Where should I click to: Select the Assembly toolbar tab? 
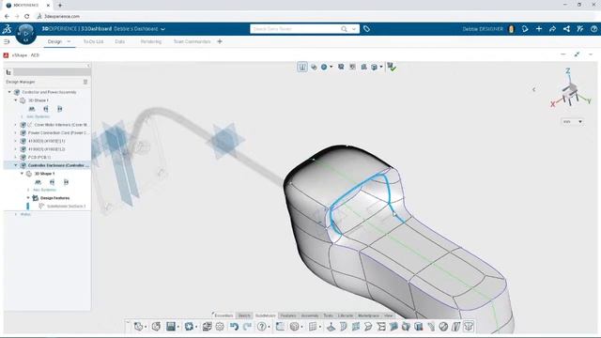310,315
